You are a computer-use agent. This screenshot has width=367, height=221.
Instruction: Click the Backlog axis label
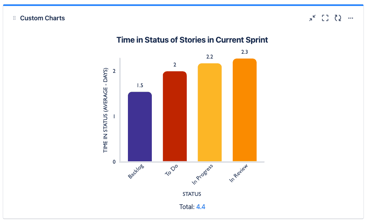(136, 171)
